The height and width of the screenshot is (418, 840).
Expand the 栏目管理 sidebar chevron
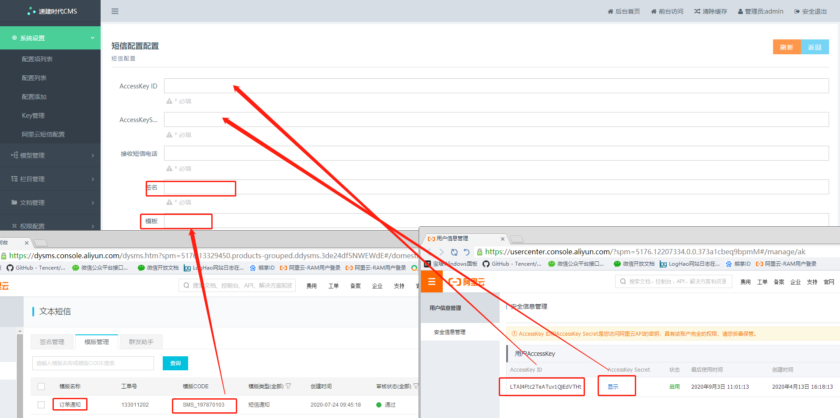click(93, 179)
